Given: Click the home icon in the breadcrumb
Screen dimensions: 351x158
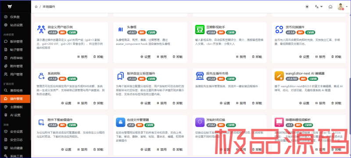Looking at the screenshot, I should tap(36, 7).
